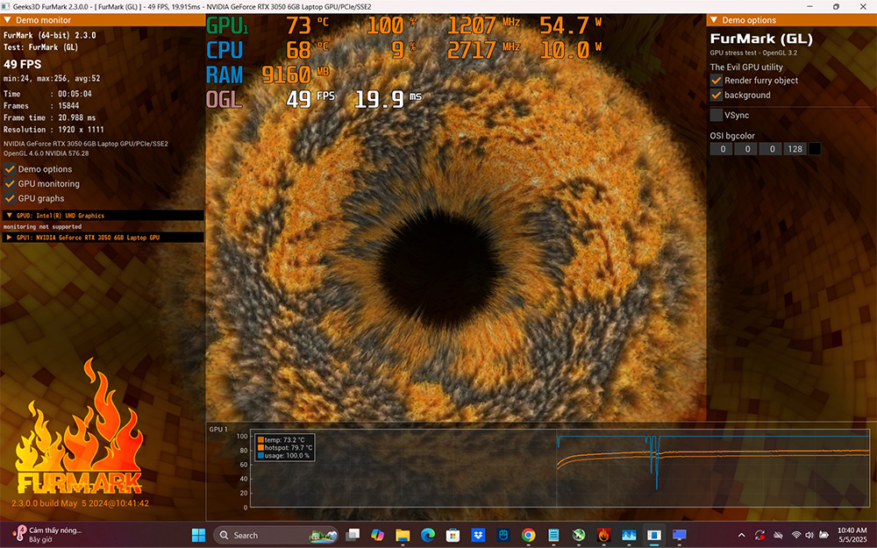Screen dimensions: 877x548
Task: Click the GPU power 54.7 W readout
Action: click(571, 25)
